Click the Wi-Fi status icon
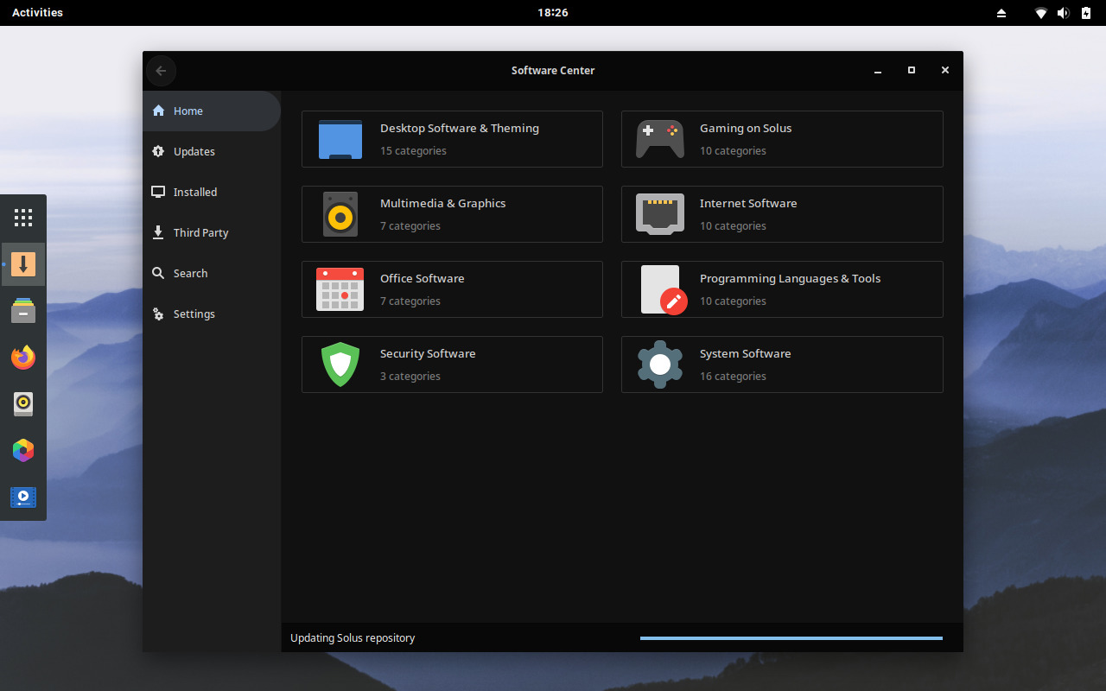Viewport: 1106px width, 691px height. 1040,13
